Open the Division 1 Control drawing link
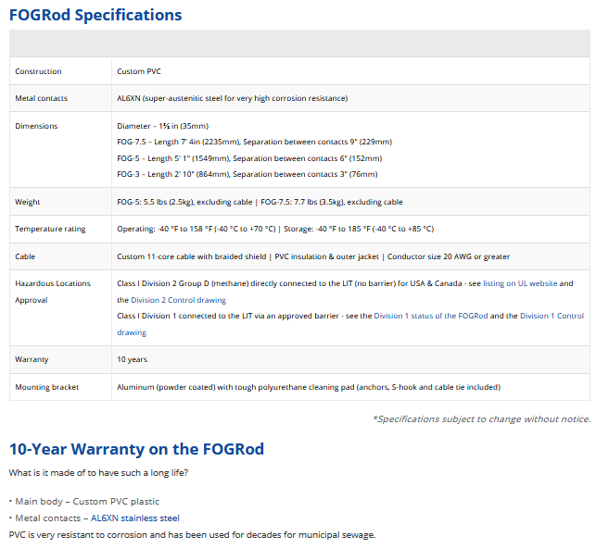This screenshot has width=596, height=549. (552, 316)
